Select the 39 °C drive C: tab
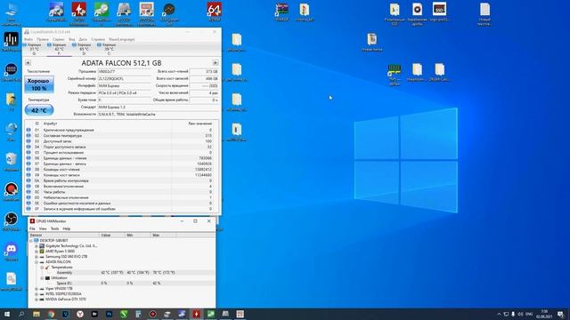 (x=109, y=49)
